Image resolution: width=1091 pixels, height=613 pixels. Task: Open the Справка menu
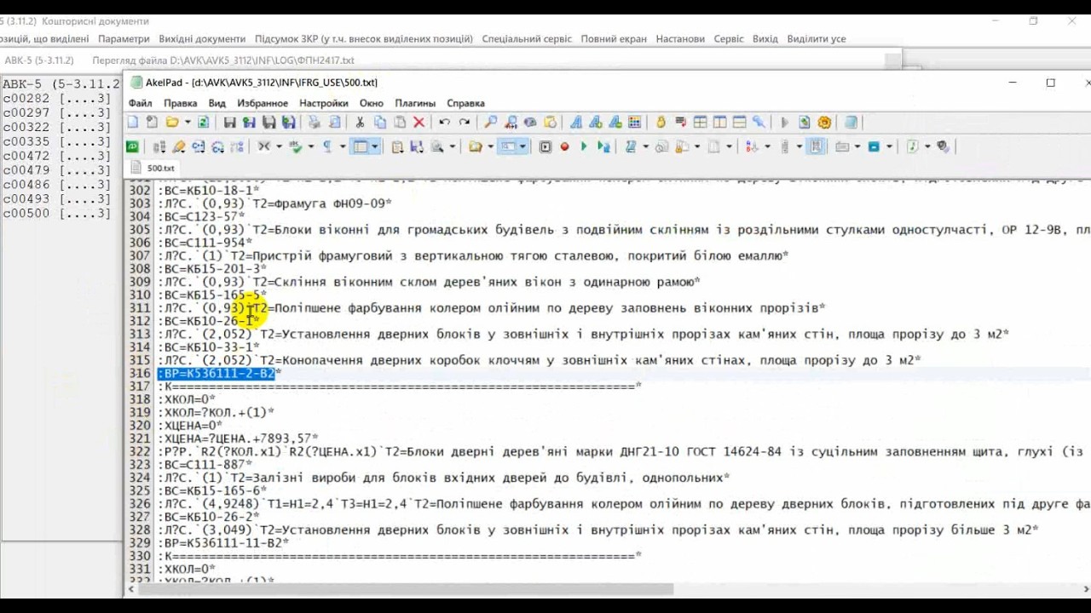(x=465, y=103)
